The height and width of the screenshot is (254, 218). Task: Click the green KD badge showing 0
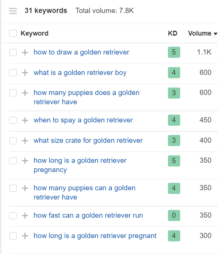tap(174, 215)
